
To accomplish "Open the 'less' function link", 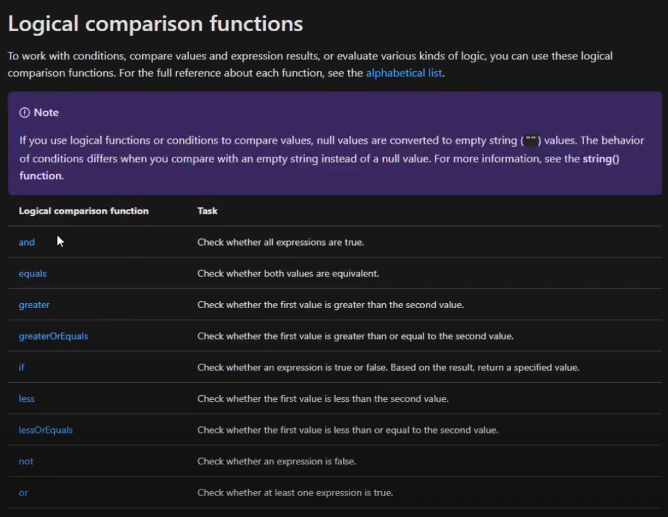I will (x=26, y=399).
